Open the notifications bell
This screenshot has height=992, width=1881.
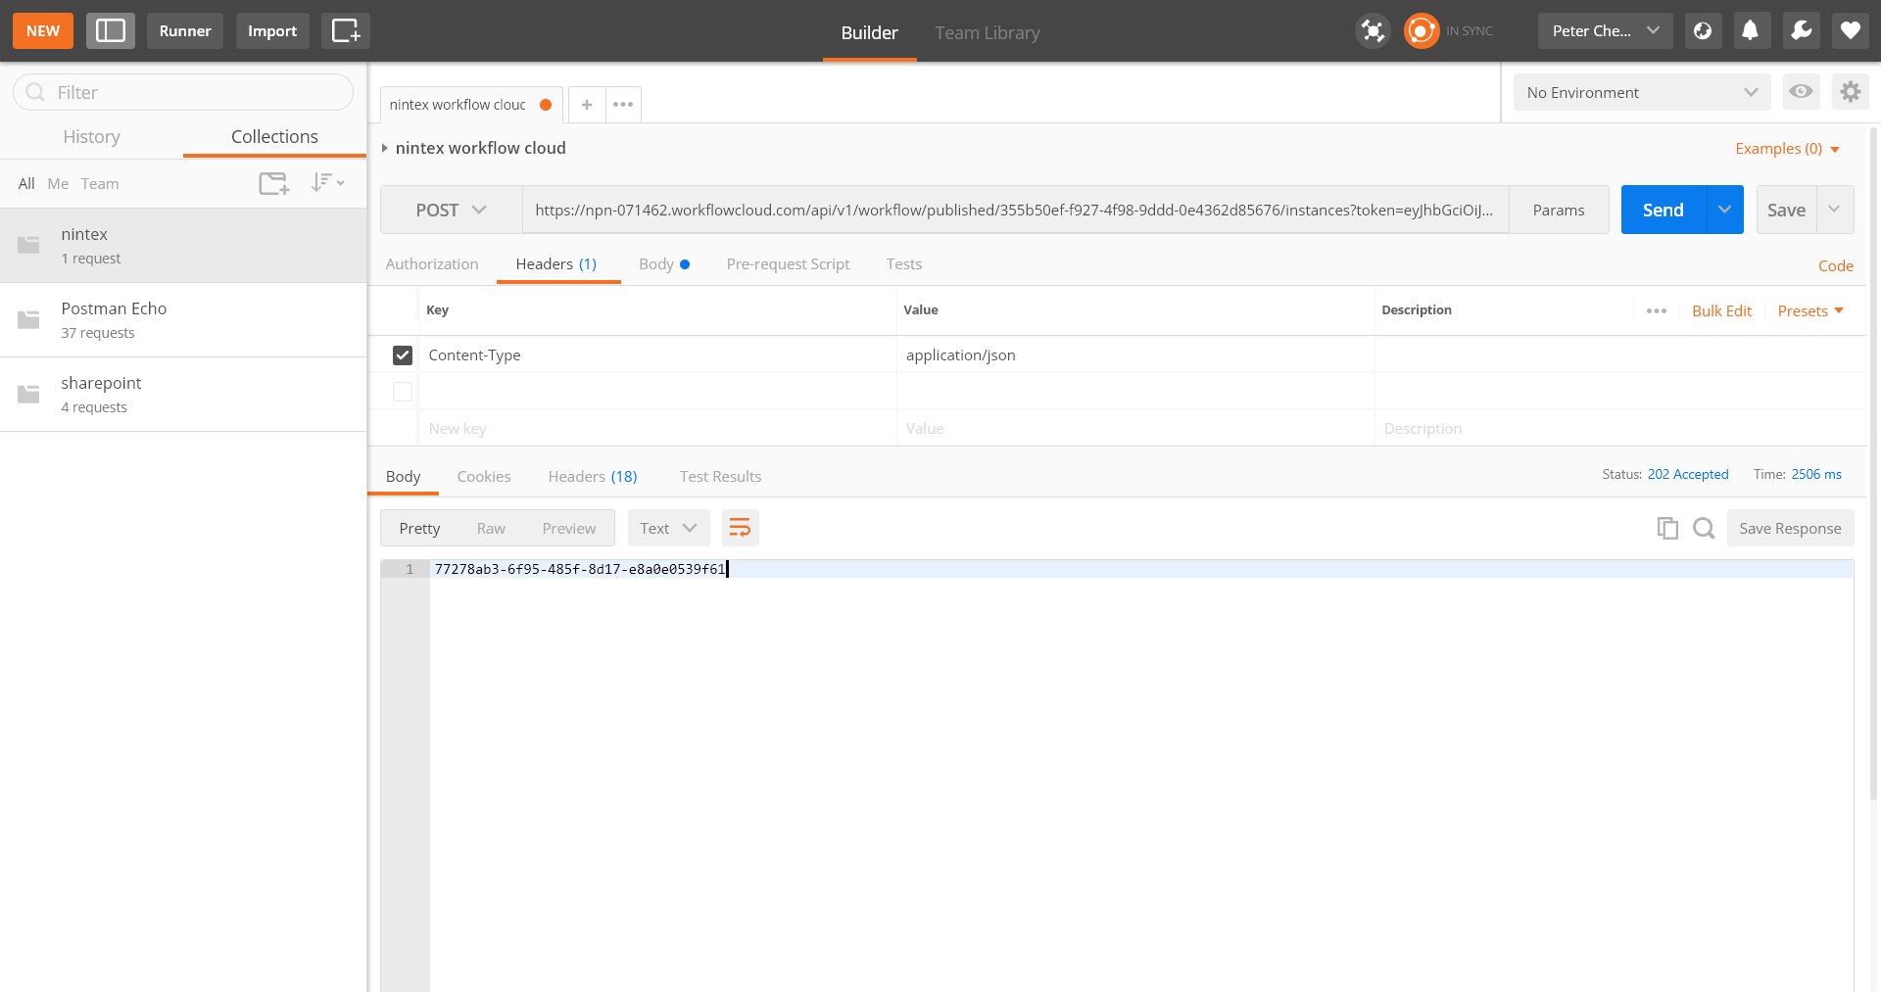(1750, 31)
